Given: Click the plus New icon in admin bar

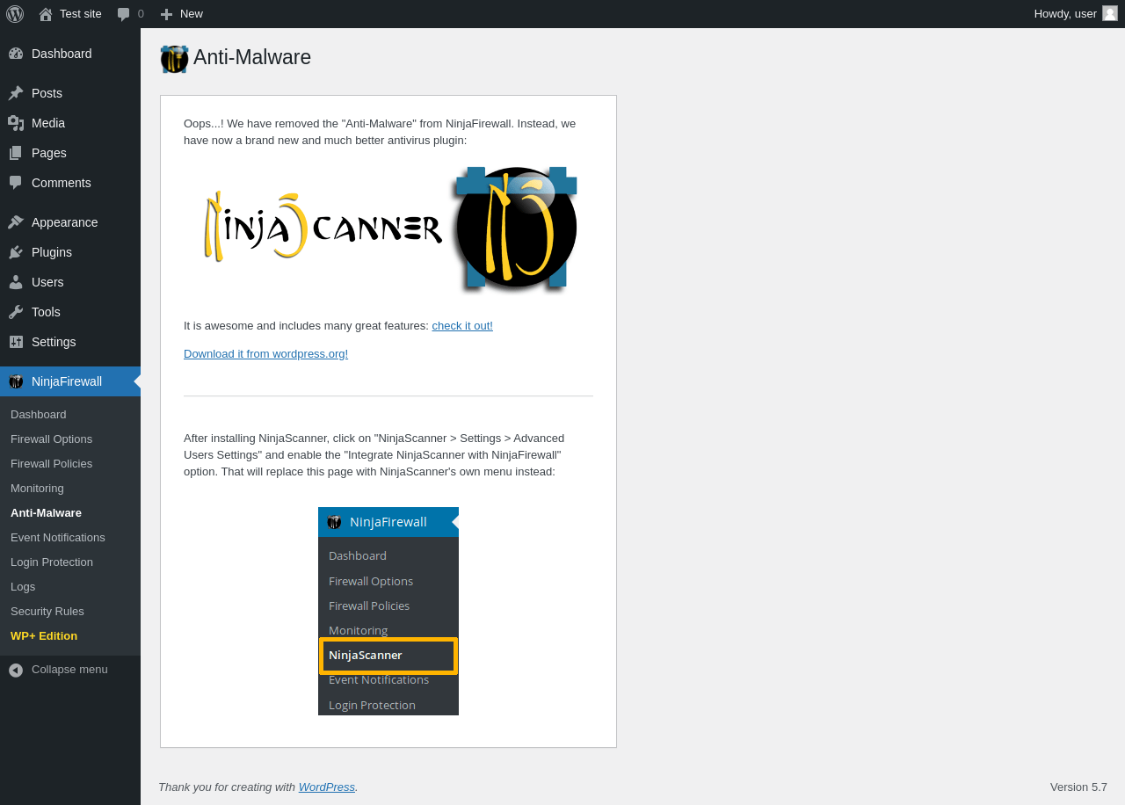Looking at the screenshot, I should [166, 14].
